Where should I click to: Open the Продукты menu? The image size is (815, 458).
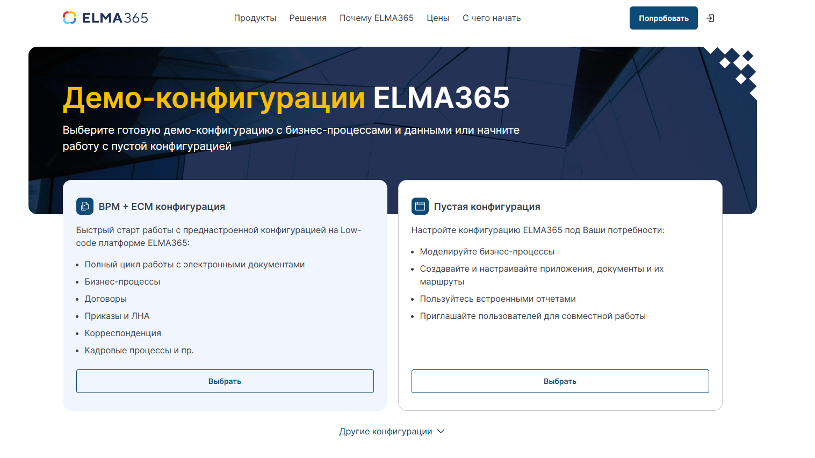[255, 18]
